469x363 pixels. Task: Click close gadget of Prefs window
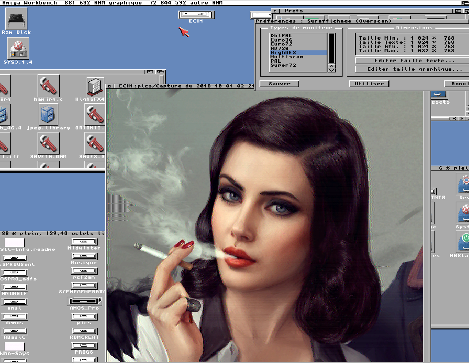click(275, 11)
